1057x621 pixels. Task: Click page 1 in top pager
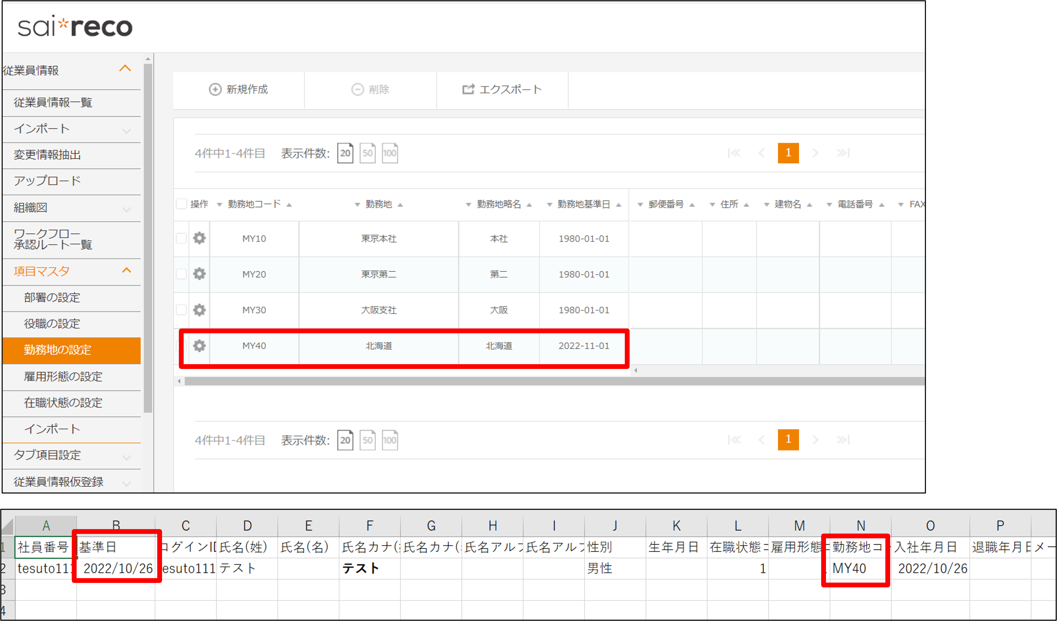[788, 153]
